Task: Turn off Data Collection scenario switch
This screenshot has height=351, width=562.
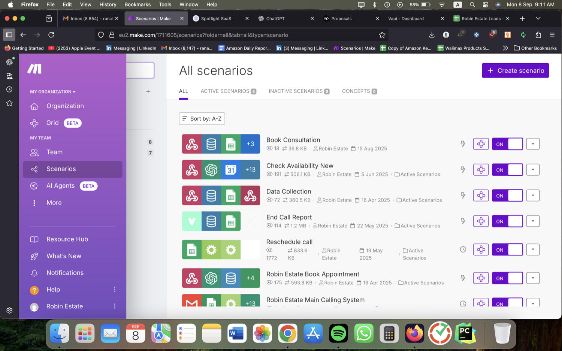Action: tap(507, 196)
